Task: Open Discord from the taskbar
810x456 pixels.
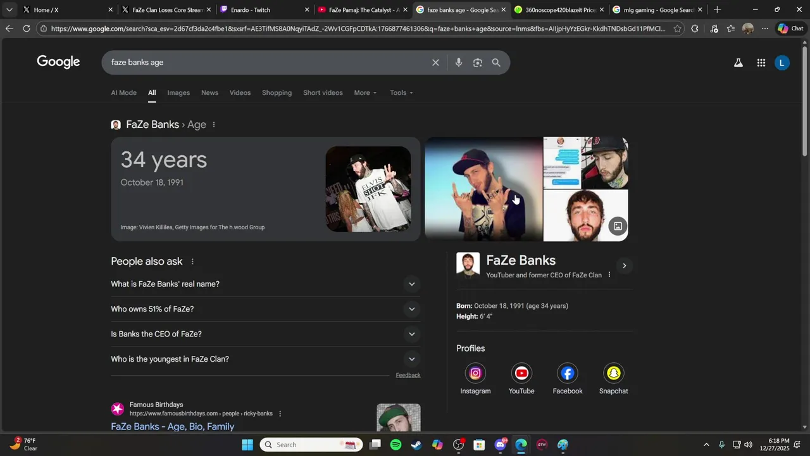Action: click(x=500, y=445)
